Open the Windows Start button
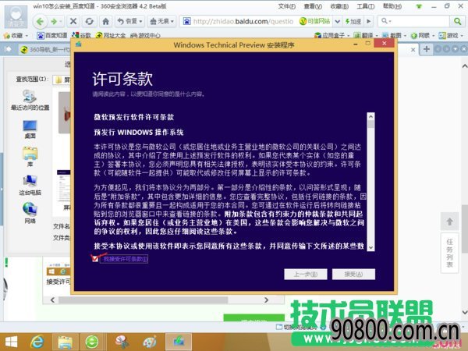The image size is (468, 351). coord(12,342)
